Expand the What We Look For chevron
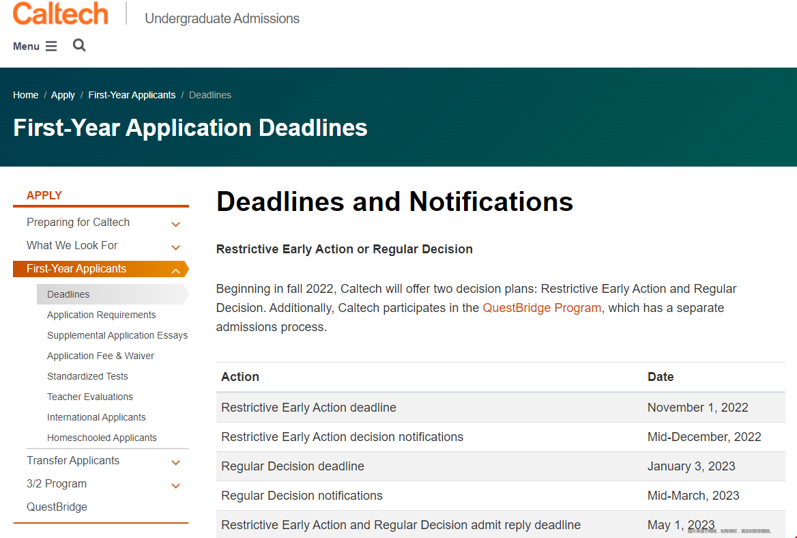This screenshot has height=538, width=797. click(176, 247)
